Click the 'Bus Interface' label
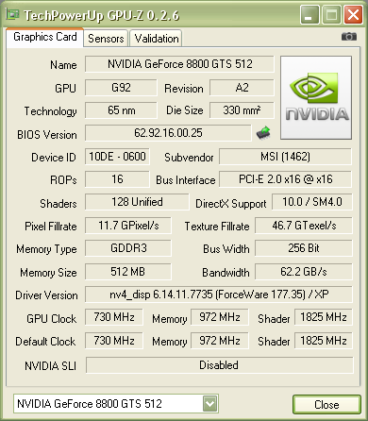The image size is (368, 421). click(186, 180)
